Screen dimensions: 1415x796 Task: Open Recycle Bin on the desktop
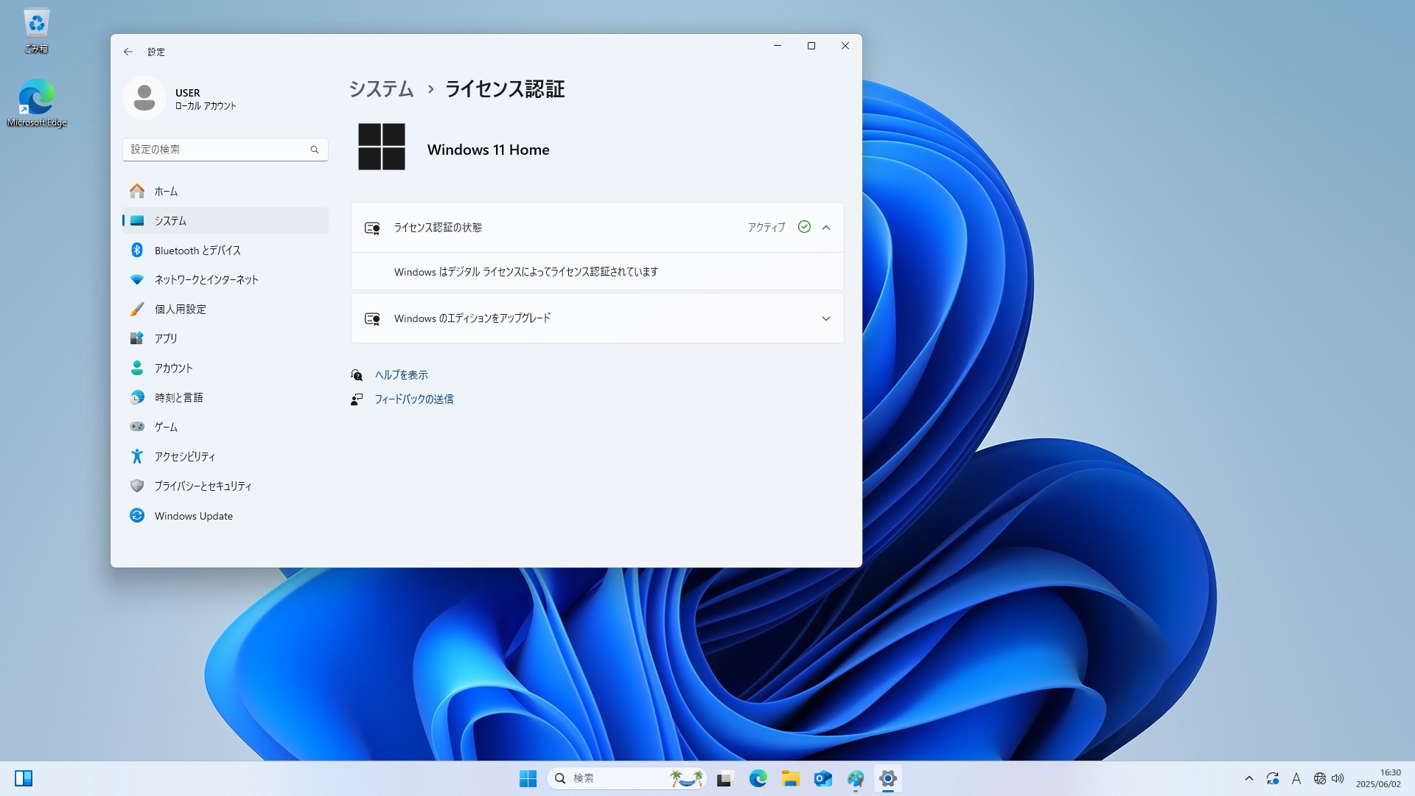pyautogui.click(x=36, y=31)
